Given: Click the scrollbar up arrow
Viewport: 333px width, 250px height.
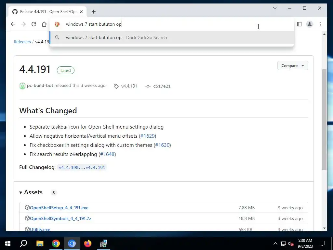Looking at the screenshot, I should pos(324,34).
